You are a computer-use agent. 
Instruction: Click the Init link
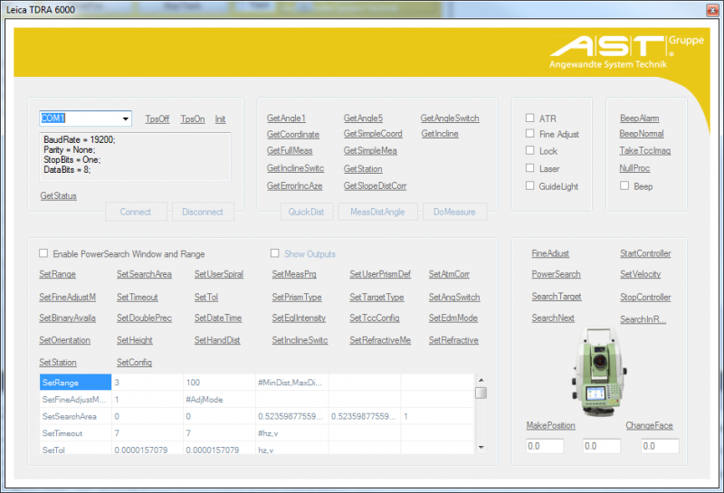tap(220, 119)
